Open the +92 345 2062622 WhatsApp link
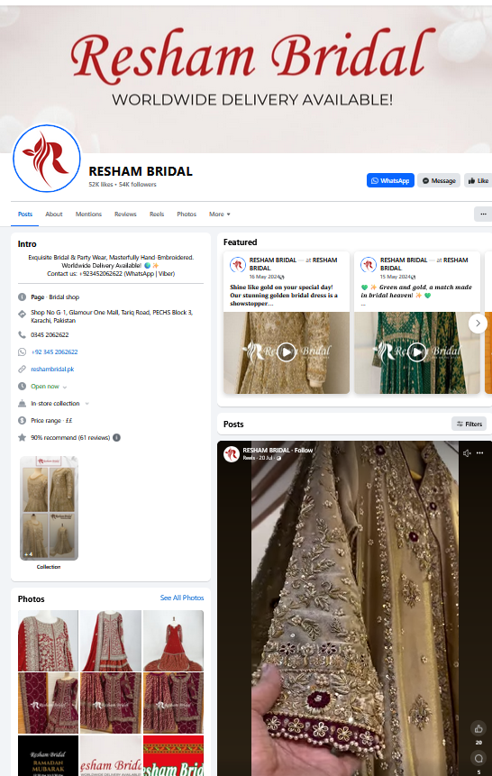This screenshot has height=776, width=492. tap(54, 351)
